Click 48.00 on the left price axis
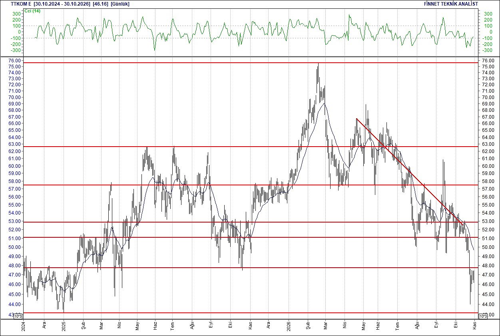This screenshot has height=336, width=500. click(15, 265)
